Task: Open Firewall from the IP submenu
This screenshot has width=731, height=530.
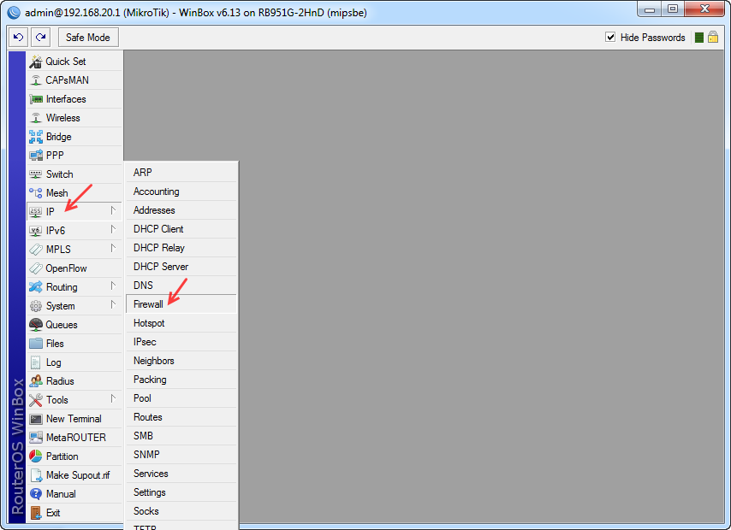Action: coord(181,304)
